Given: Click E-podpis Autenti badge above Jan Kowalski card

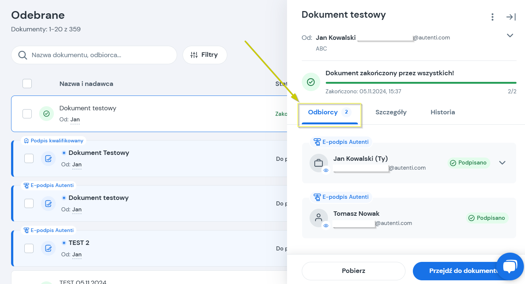Looking at the screenshot, I should (x=341, y=142).
